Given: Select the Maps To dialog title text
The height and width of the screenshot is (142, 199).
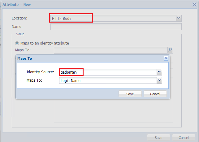Looking at the screenshot, I should pos(25,58).
